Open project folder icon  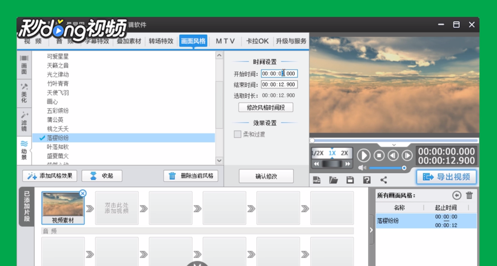[333, 180]
